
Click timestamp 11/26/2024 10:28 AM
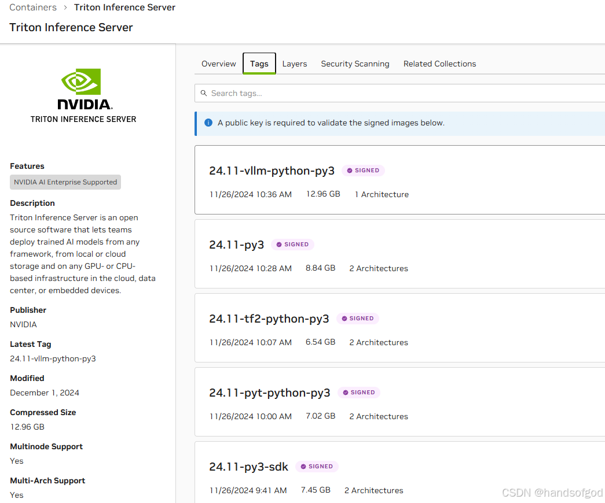[251, 268]
